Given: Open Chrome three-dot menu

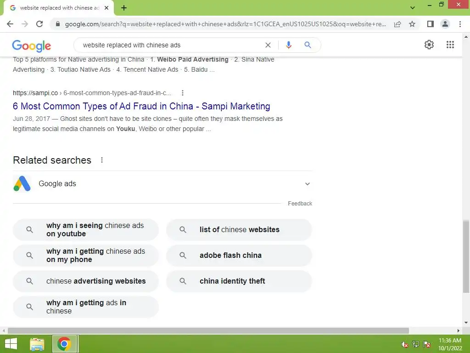Looking at the screenshot, I should 460,24.
